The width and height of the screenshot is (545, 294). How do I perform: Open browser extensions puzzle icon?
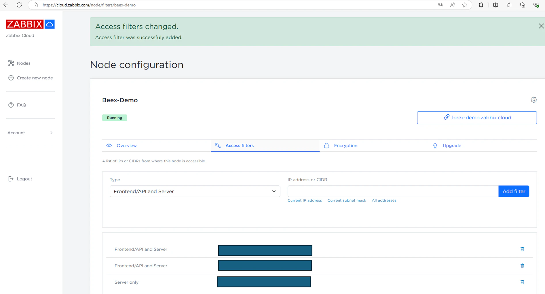(481, 5)
